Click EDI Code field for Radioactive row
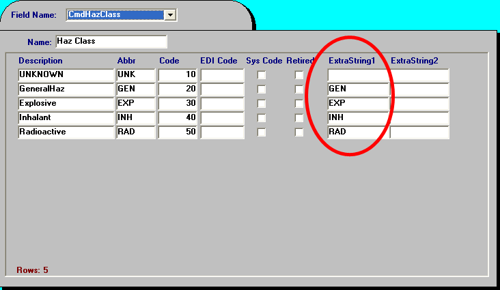Screen dimensions: 500x290 point(222,132)
